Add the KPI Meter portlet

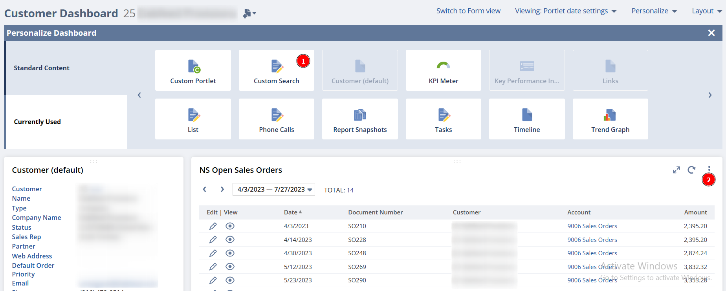(443, 70)
